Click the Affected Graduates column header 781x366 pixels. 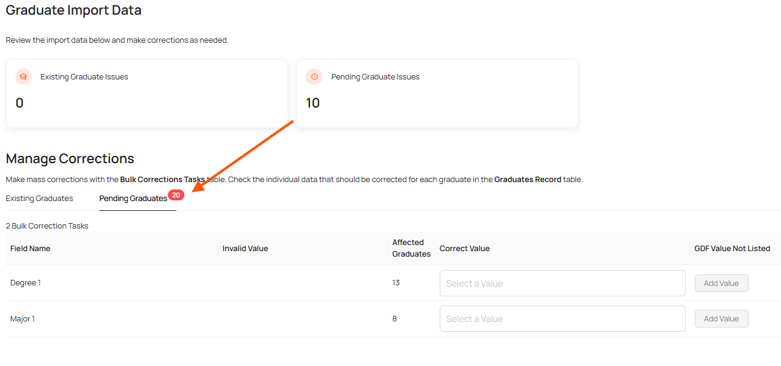[411, 248]
